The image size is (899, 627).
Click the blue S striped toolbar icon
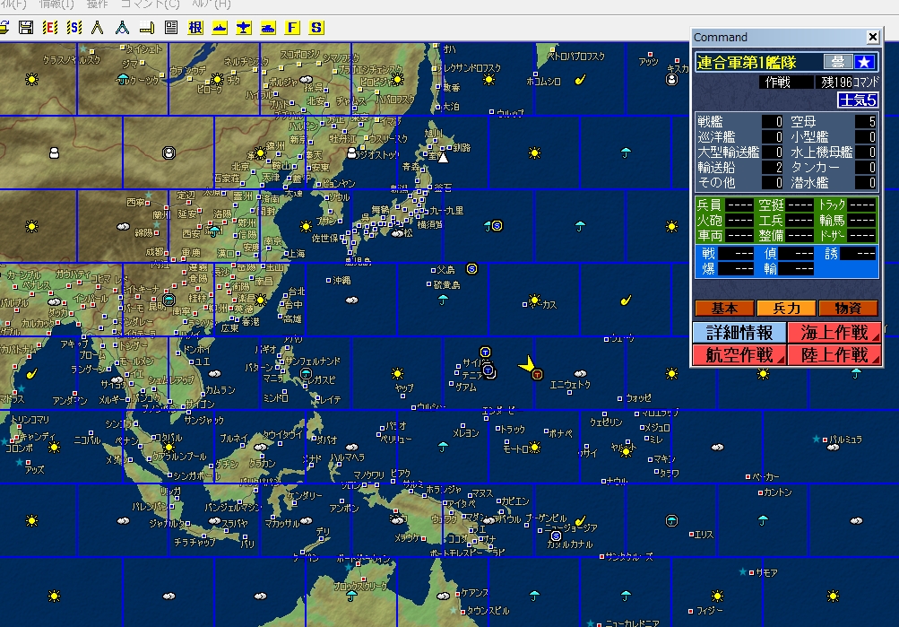(74, 28)
